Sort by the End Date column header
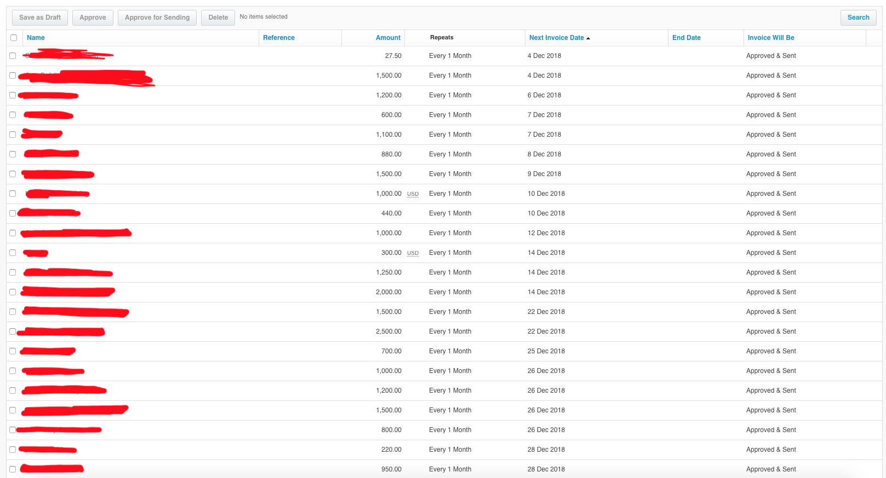Image resolution: width=886 pixels, height=478 pixels. [x=686, y=38]
